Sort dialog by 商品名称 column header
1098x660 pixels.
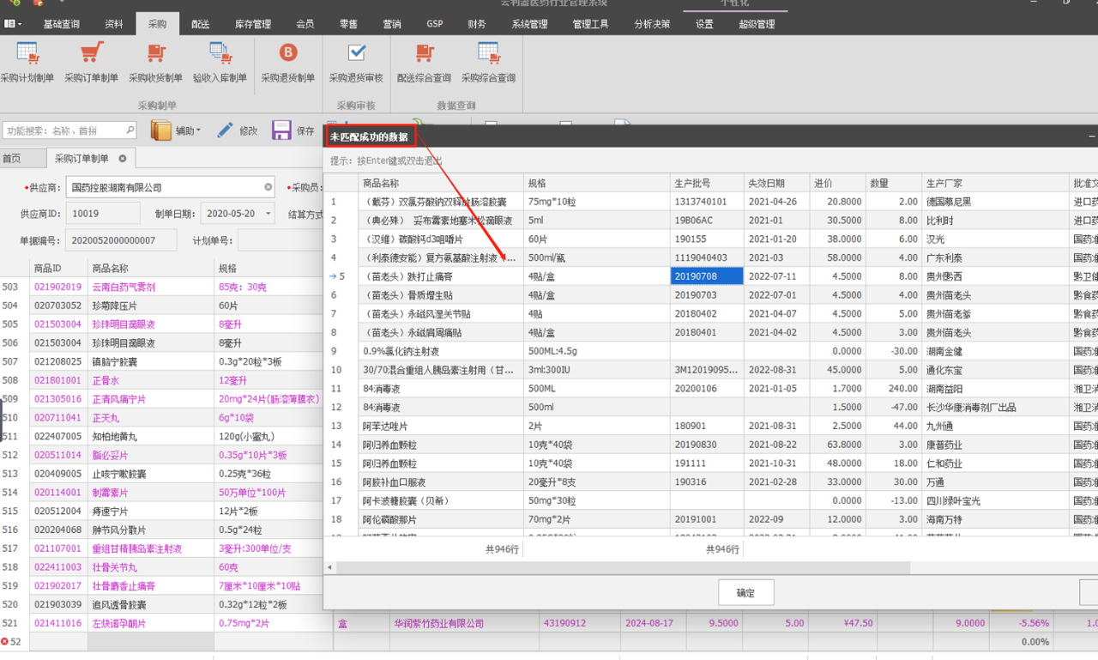pyautogui.click(x=441, y=183)
